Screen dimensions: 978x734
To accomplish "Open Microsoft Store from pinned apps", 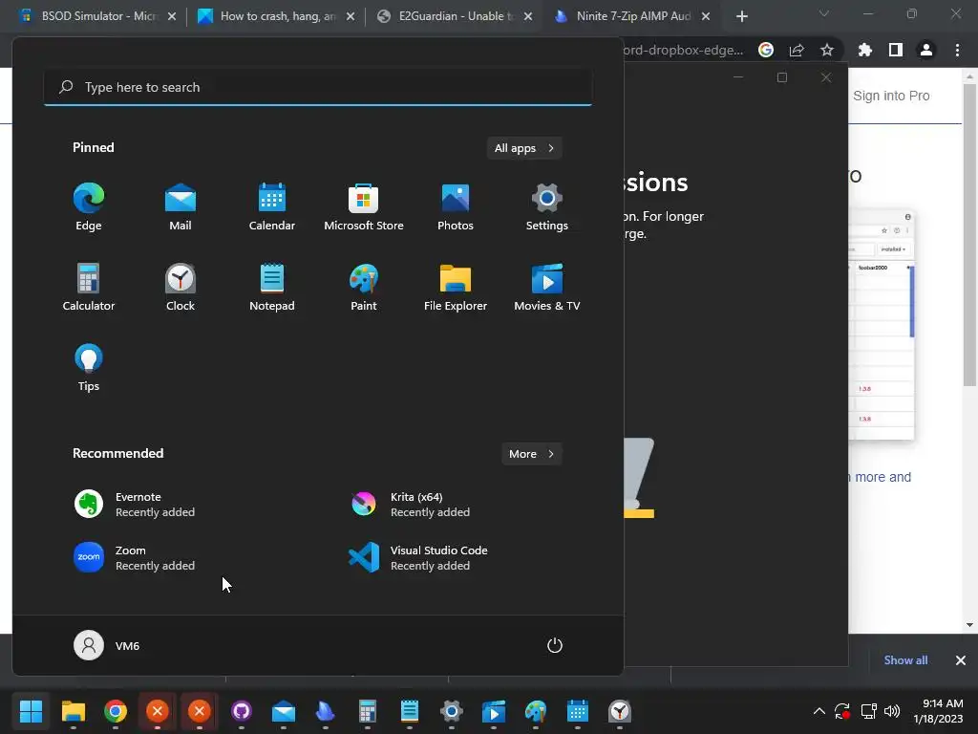I will 364,207.
